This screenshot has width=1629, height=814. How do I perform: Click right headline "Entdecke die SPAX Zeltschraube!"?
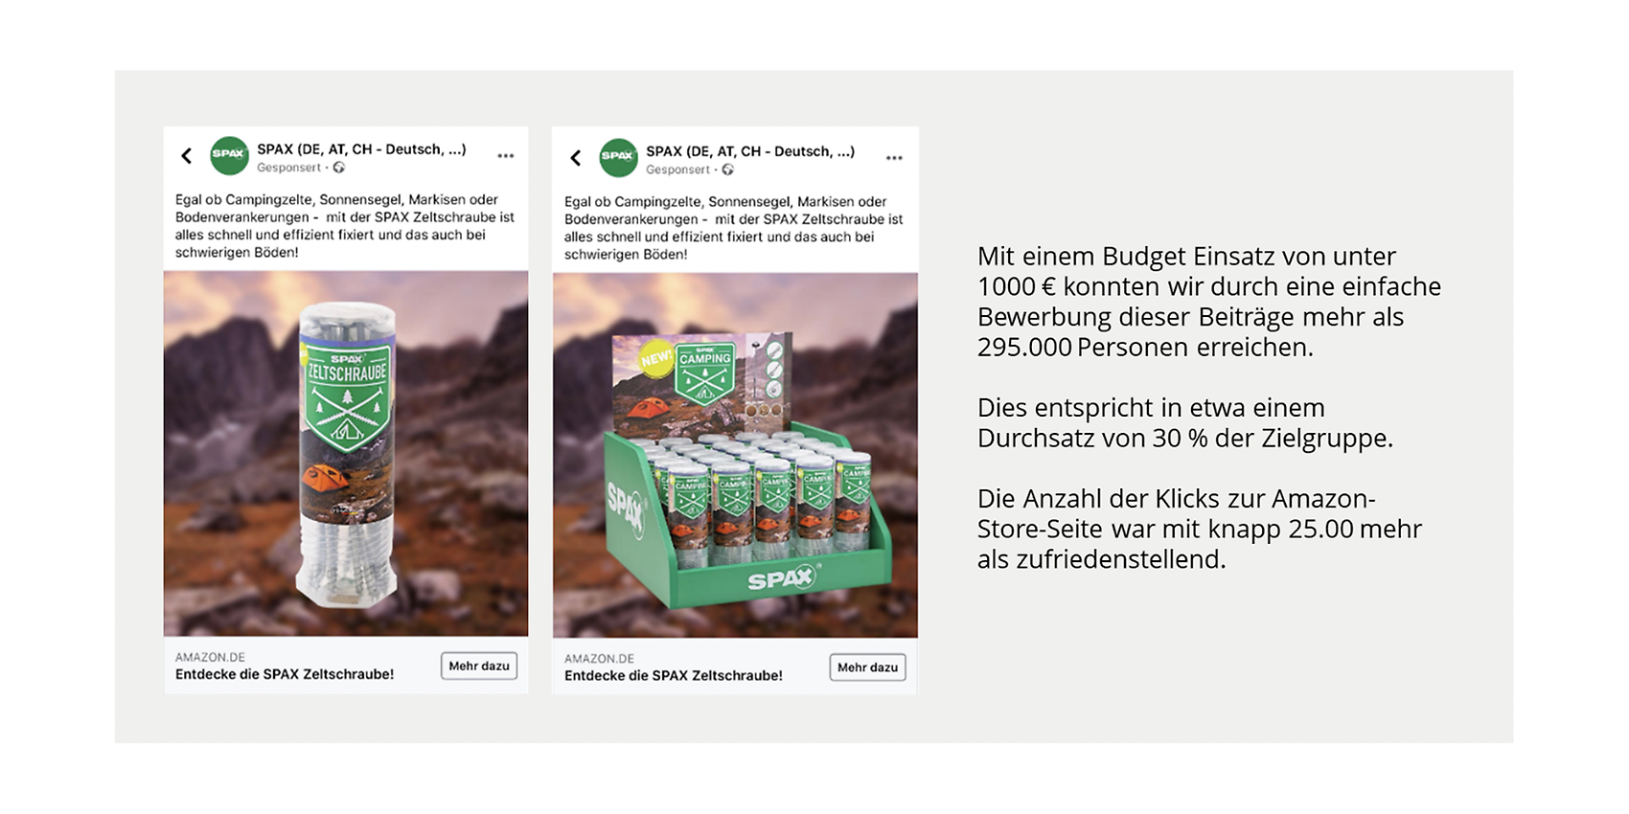coord(674,676)
